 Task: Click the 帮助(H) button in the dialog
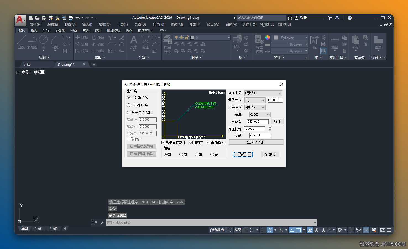tap(270, 155)
